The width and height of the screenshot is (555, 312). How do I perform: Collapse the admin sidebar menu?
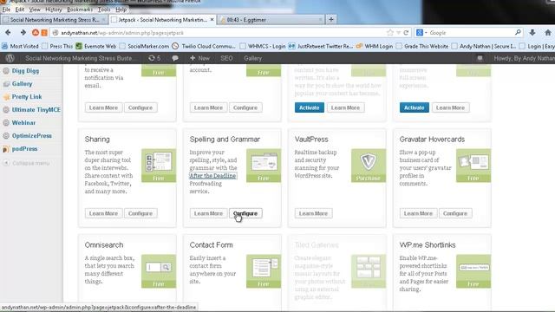pos(27,163)
